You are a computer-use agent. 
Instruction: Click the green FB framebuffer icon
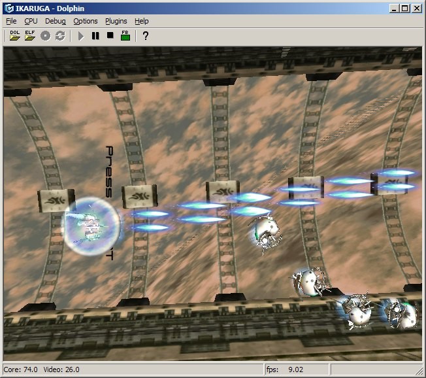point(125,35)
